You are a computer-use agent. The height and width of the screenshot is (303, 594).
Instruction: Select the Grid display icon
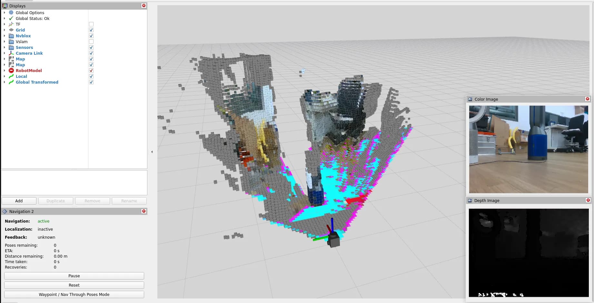coord(11,30)
